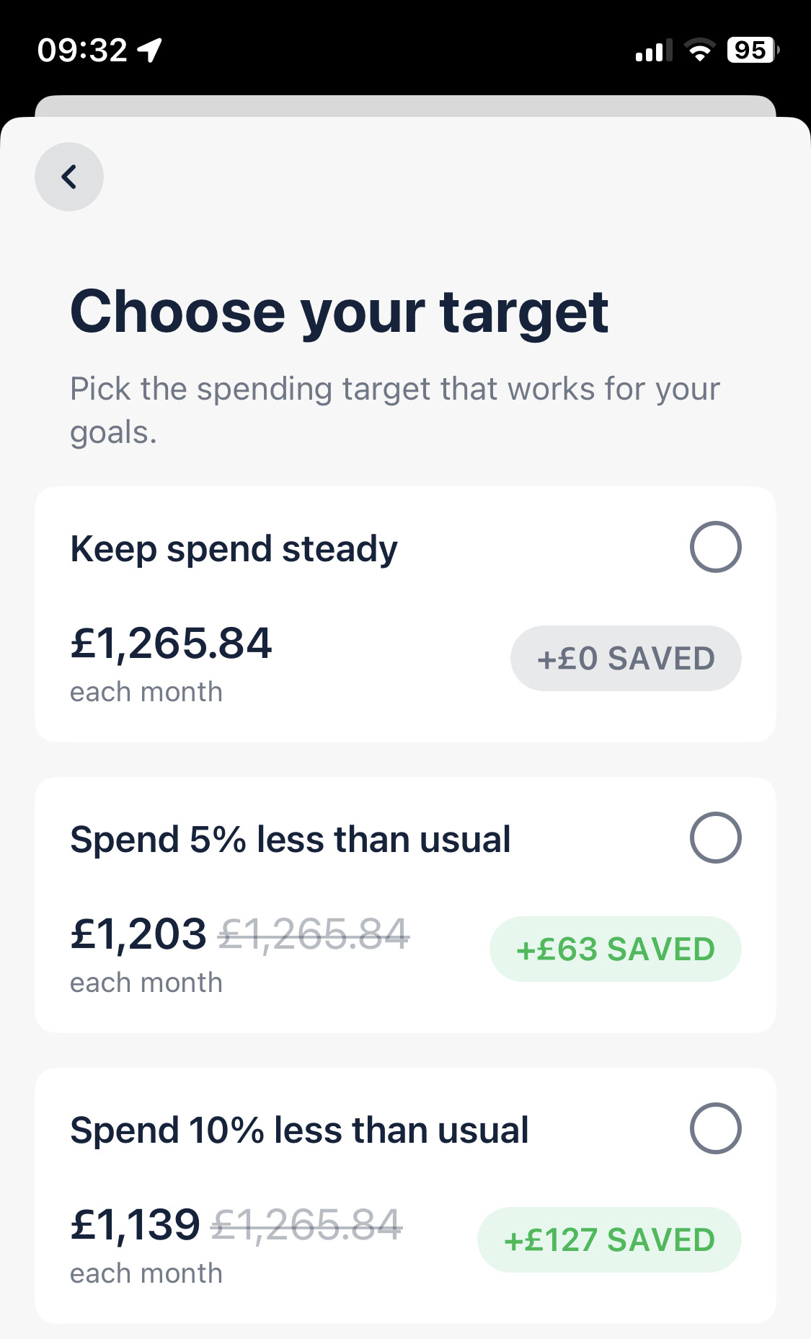Tap the 09:32 clock in status bar
Image resolution: width=811 pixels, height=1339 pixels.
82,51
